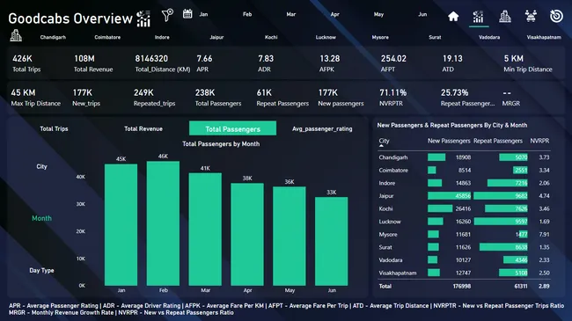
Task: Filter by month Mar
Action: click(291, 14)
